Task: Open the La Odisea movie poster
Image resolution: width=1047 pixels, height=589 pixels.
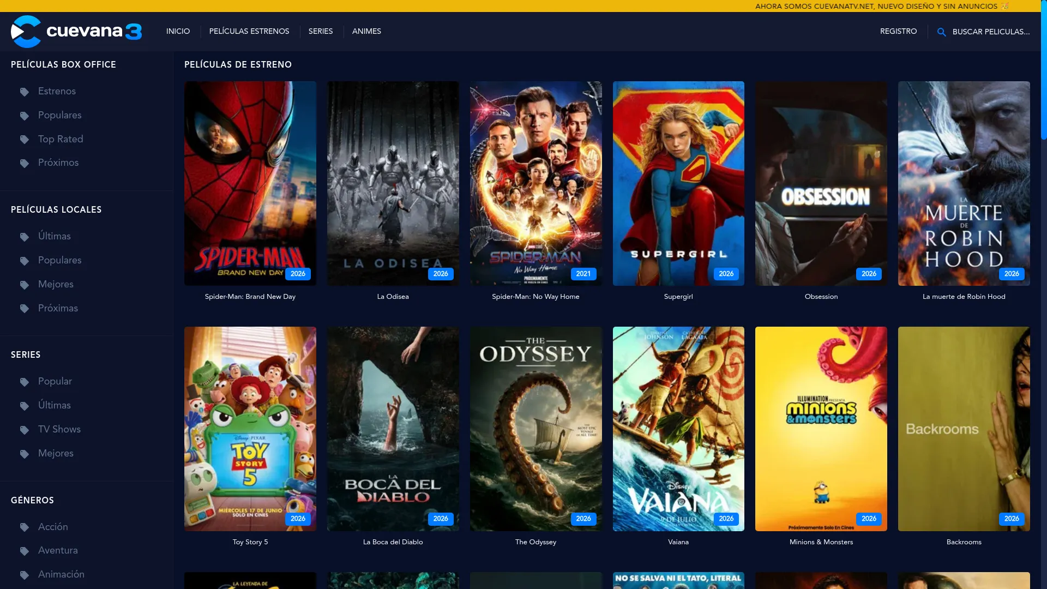Action: (x=393, y=183)
